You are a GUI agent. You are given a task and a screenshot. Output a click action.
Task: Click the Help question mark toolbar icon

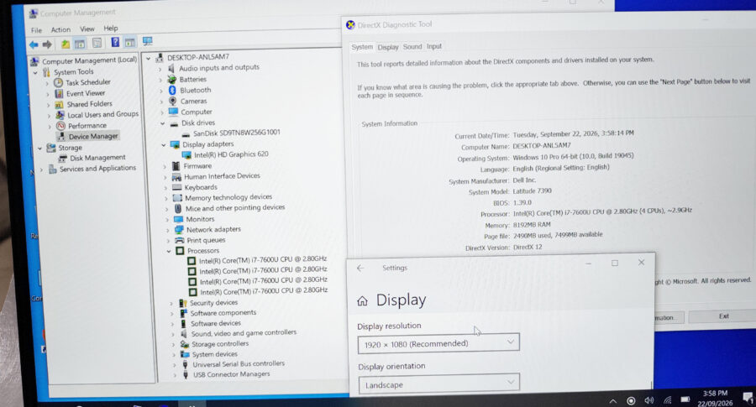point(115,43)
